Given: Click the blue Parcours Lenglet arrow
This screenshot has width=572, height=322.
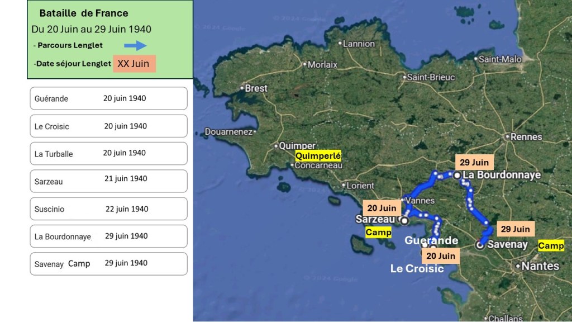Looking at the screenshot, I should (135, 45).
